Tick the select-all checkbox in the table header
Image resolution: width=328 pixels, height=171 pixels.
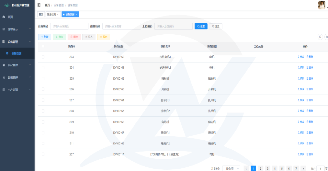(x=43, y=46)
